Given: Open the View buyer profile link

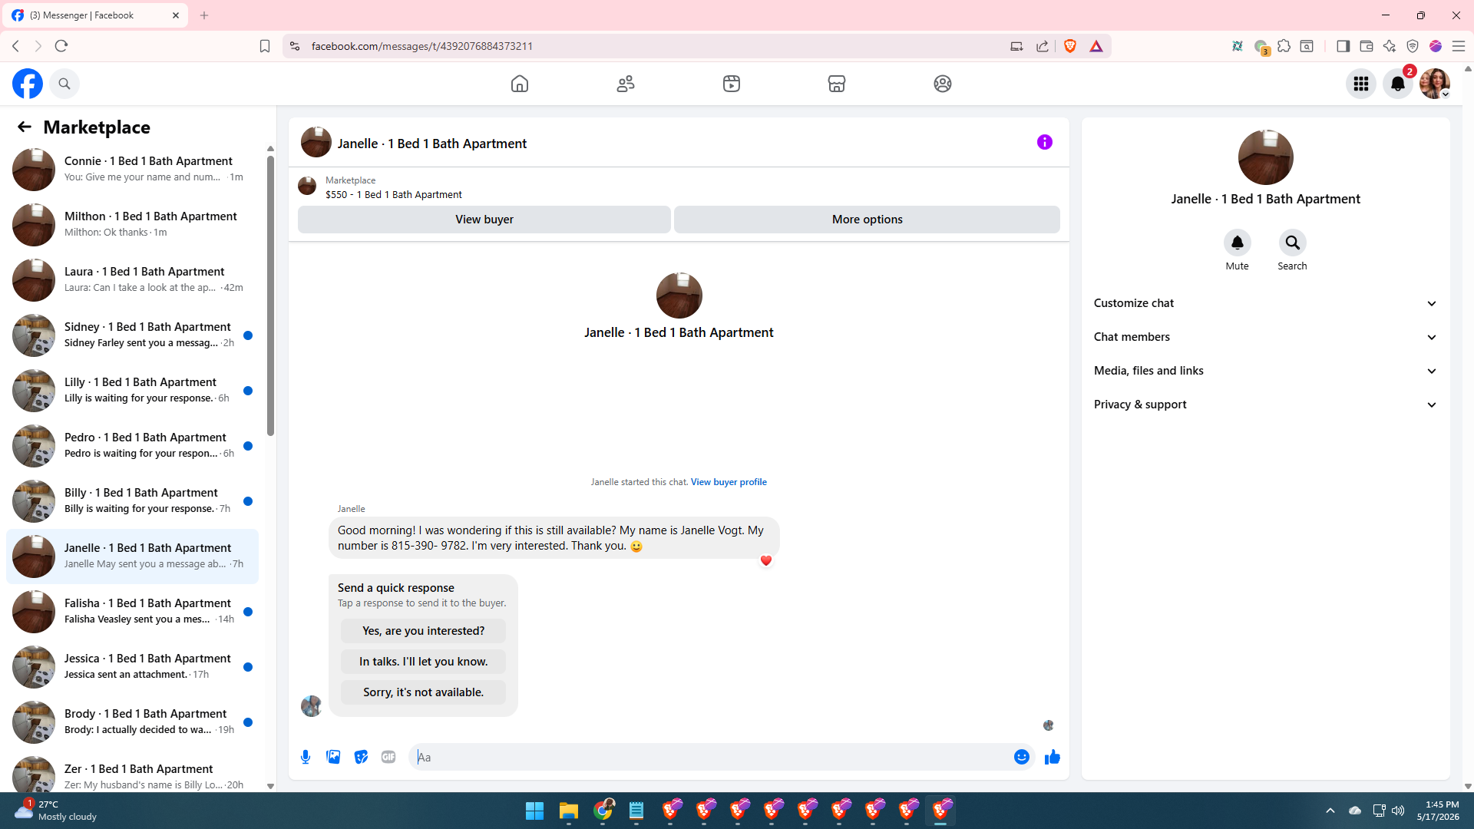Looking at the screenshot, I should (729, 482).
